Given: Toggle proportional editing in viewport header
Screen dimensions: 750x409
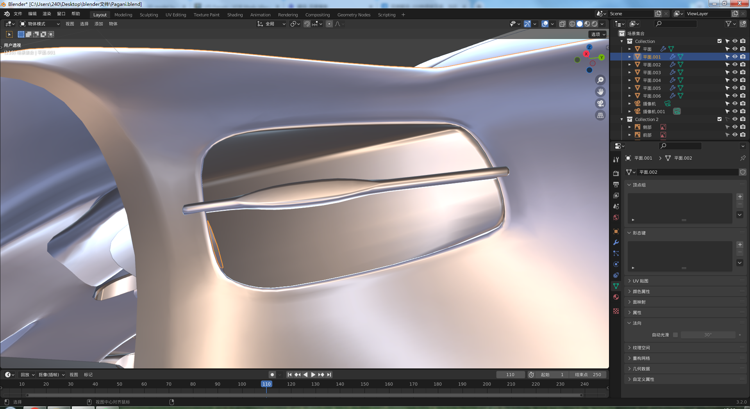Looking at the screenshot, I should [329, 24].
